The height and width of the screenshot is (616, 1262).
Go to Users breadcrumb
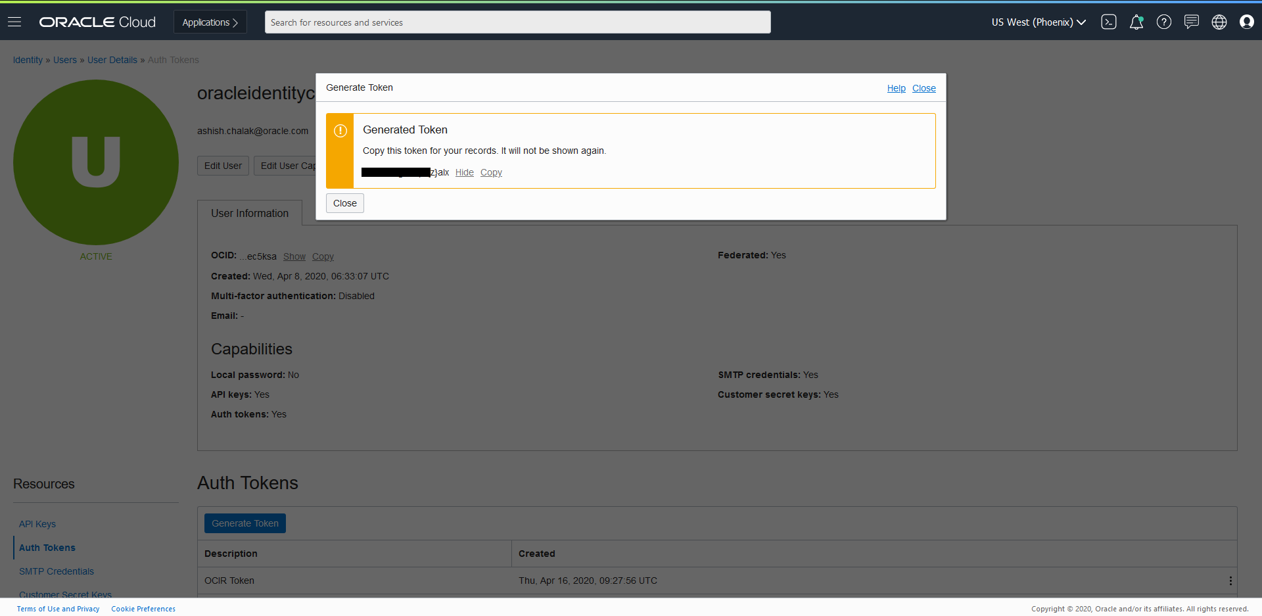(x=65, y=60)
